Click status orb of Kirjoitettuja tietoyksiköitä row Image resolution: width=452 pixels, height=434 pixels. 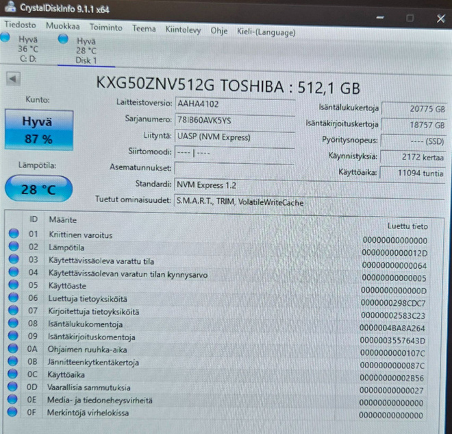pyautogui.click(x=13, y=310)
